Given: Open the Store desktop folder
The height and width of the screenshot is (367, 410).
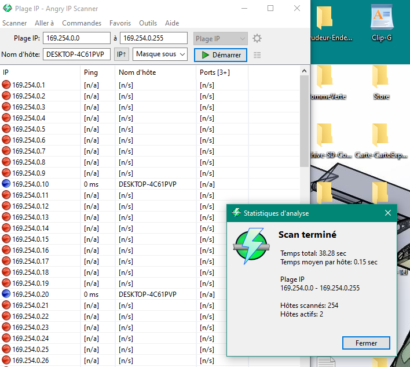Looking at the screenshot, I should click(x=381, y=82).
